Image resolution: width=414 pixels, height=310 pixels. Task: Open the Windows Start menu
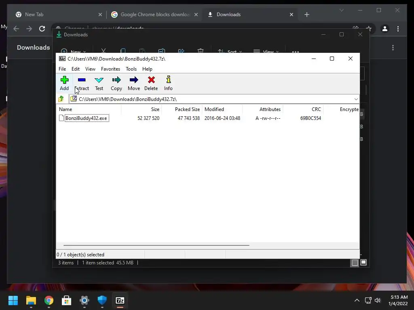[13, 300]
